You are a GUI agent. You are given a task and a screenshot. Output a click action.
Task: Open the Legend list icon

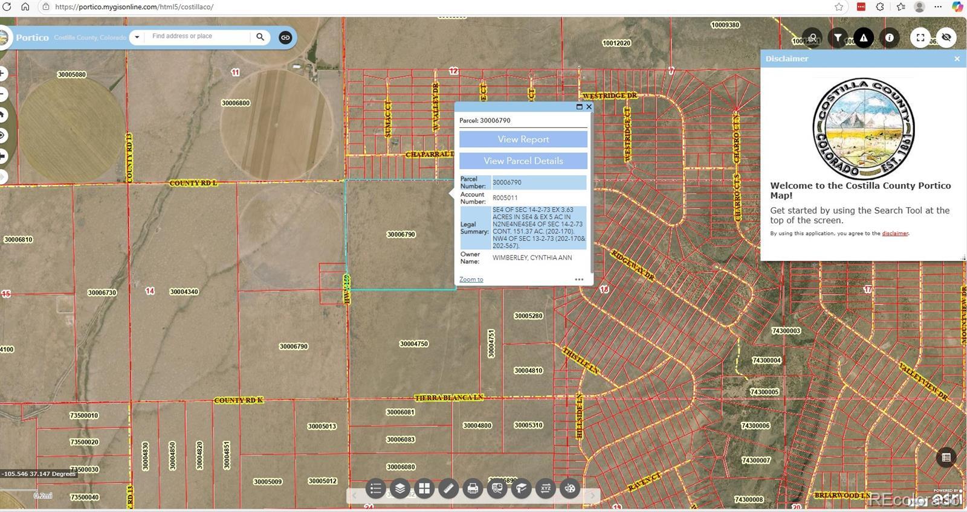(375, 488)
